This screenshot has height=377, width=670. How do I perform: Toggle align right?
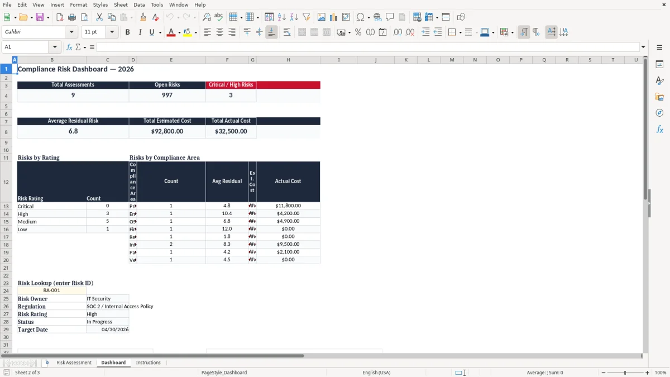232,32
